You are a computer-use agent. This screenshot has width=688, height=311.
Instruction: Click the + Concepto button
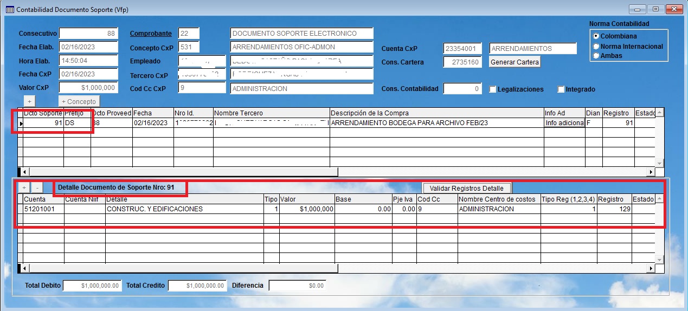(x=79, y=101)
